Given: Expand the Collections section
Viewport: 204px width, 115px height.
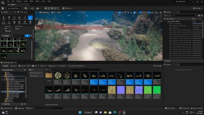Looking at the screenshot, I should tap(2, 104).
